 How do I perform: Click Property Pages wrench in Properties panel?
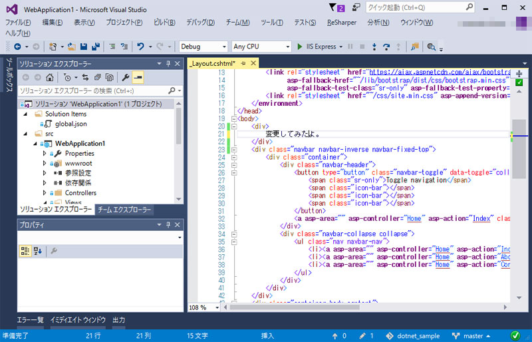pos(54,251)
